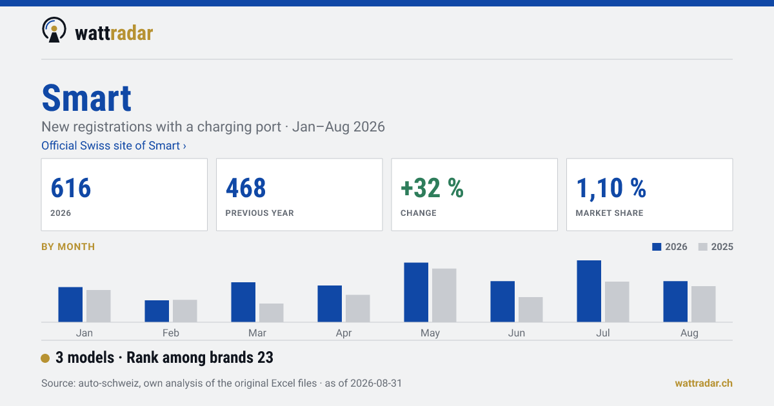Click the blue 2026 bar for Jan
This screenshot has height=406, width=774.
(x=70, y=304)
